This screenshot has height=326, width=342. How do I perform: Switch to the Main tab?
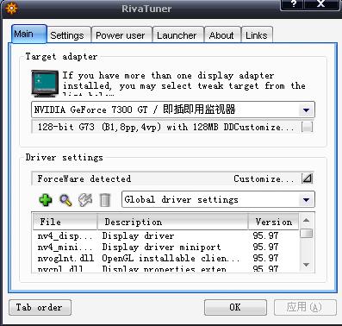point(28,34)
